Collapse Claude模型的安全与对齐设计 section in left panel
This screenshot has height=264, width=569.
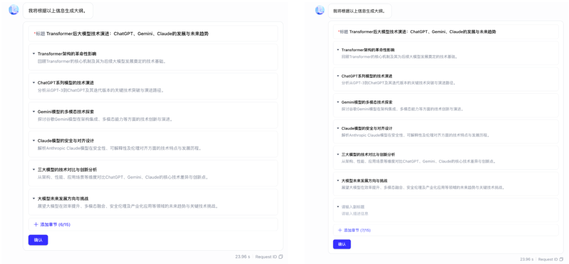click(x=33, y=140)
